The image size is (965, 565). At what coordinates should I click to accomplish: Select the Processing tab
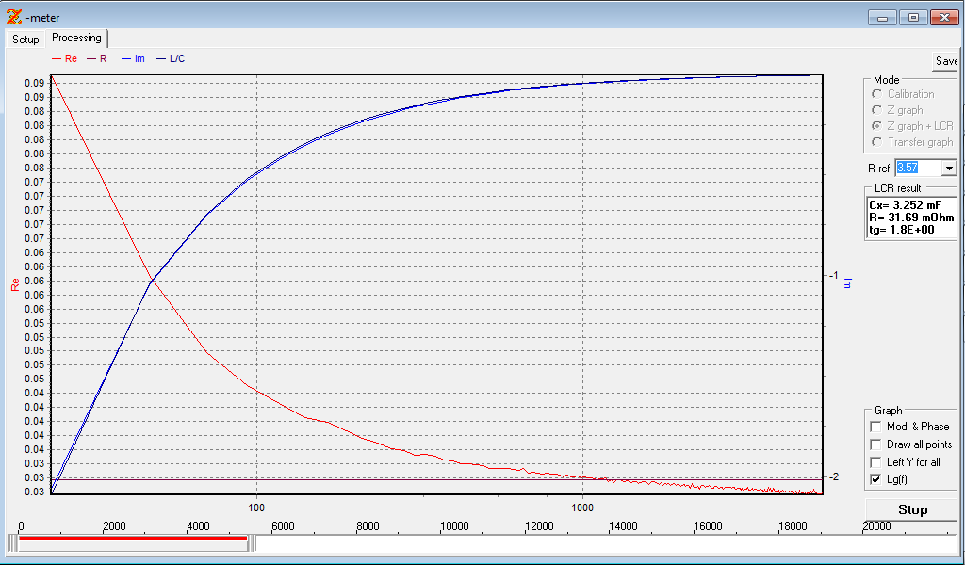tap(76, 38)
